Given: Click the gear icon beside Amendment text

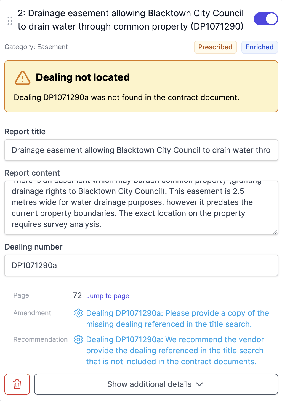Looking at the screenshot, I should 78,313.
